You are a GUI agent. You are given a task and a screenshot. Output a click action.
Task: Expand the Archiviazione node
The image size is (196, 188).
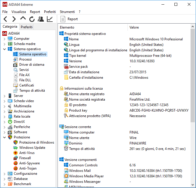(x=5, y=112)
